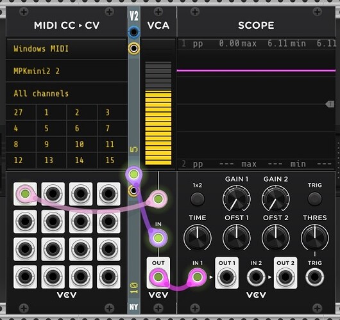Toggle the Scope 1x2 button
340x320 pixels.
click(x=198, y=198)
